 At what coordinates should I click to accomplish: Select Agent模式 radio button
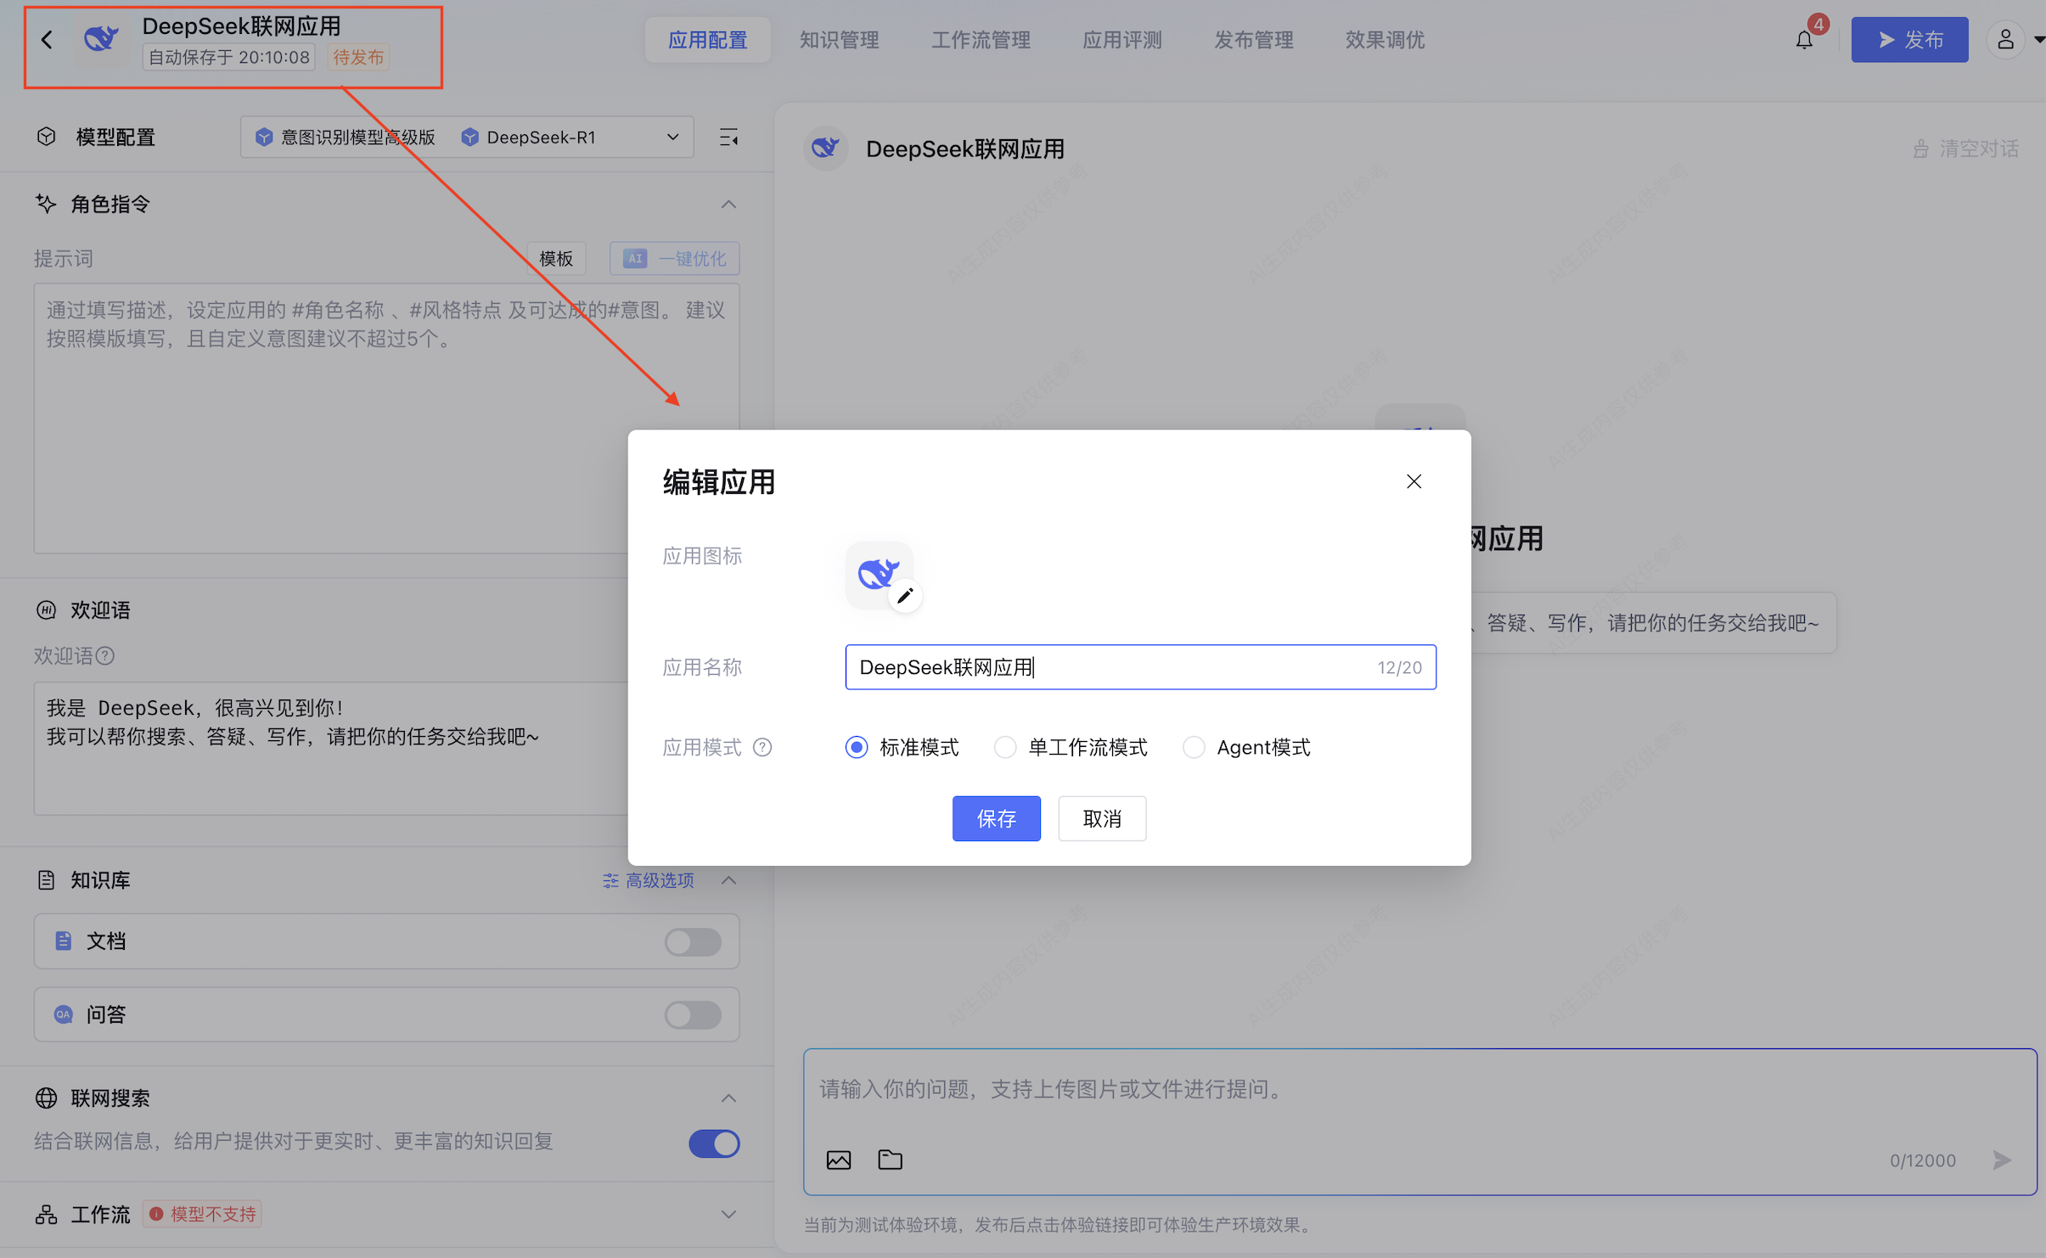(x=1194, y=747)
